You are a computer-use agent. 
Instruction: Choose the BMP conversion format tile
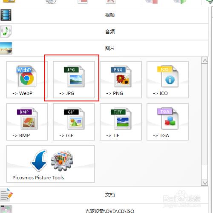click(x=27, y=122)
